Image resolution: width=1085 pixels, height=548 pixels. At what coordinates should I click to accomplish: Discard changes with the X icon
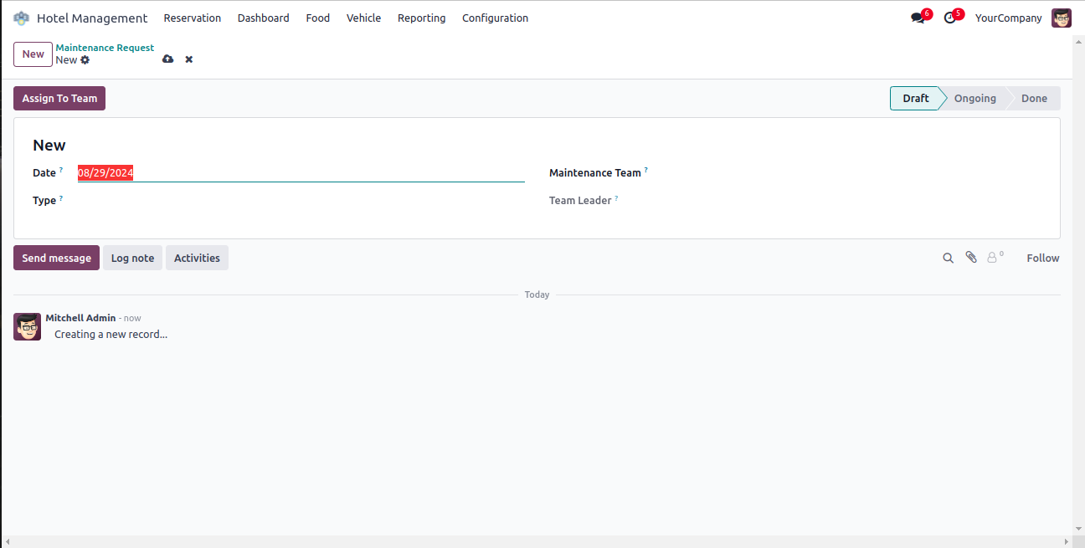[x=189, y=59]
